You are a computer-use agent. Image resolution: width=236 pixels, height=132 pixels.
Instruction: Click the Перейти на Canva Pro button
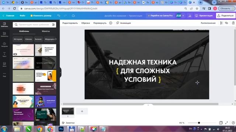click(x=160, y=15)
